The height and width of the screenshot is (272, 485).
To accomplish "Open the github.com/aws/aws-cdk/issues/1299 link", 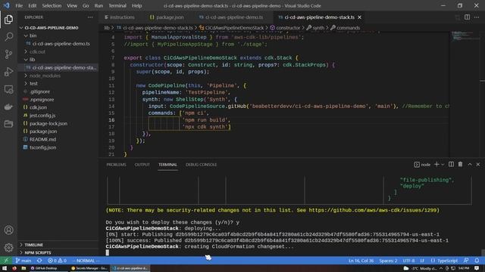I will pyautogui.click(x=373, y=210).
